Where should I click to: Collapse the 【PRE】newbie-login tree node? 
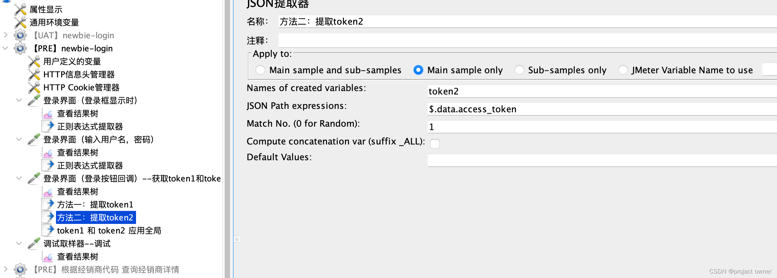(x=5, y=48)
